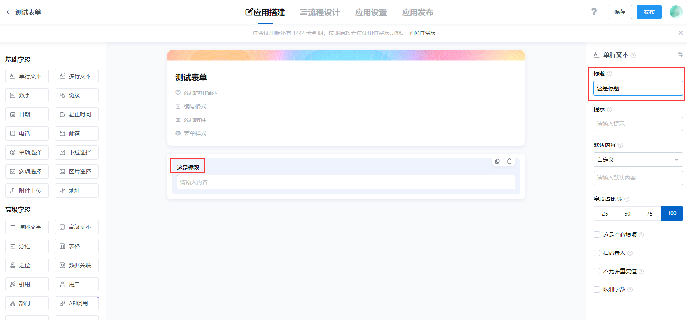
Task: Open the 自定义 default content dropdown
Action: point(638,160)
